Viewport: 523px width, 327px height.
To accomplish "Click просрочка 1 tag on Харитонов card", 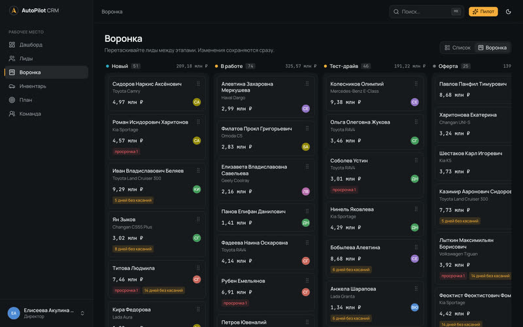I will (x=126, y=152).
